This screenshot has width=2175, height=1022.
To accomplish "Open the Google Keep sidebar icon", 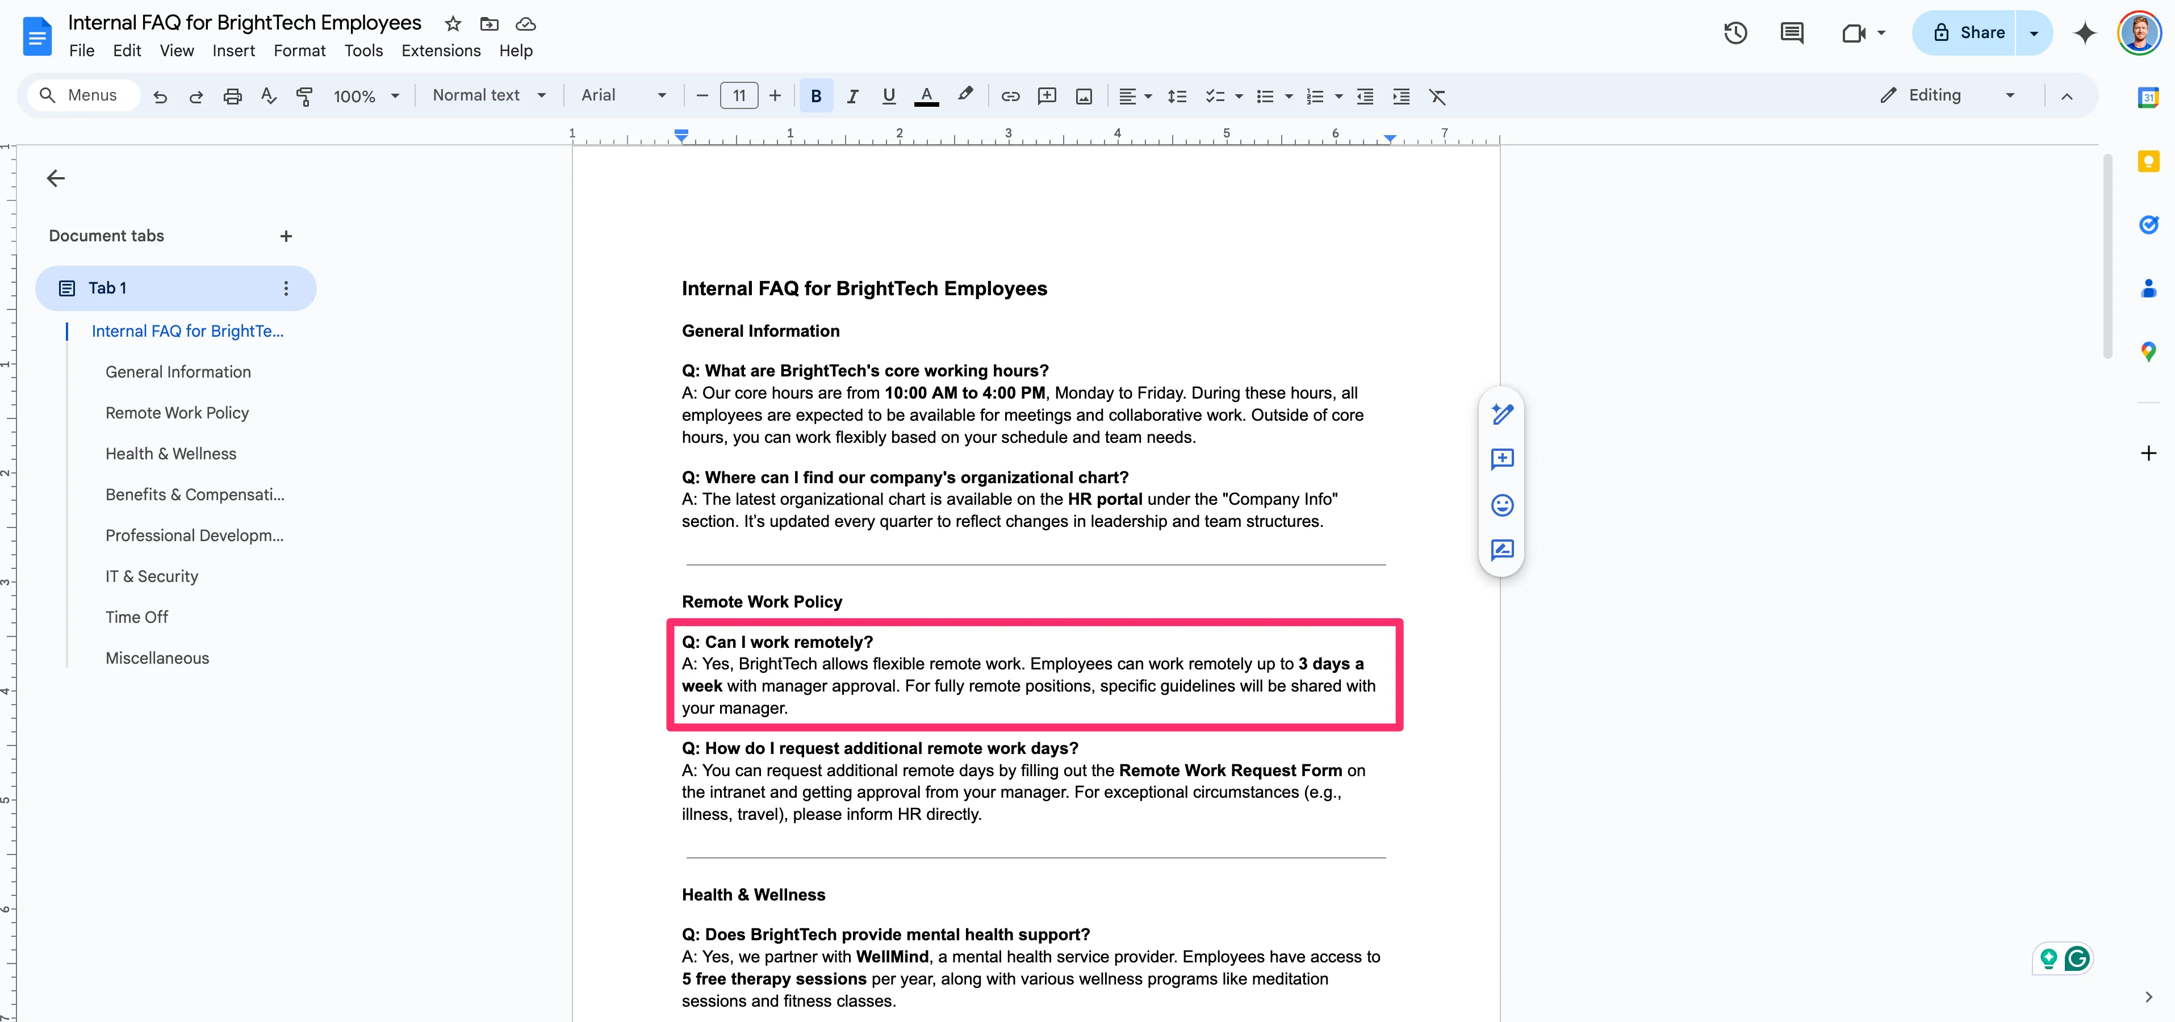I will click(x=2148, y=160).
